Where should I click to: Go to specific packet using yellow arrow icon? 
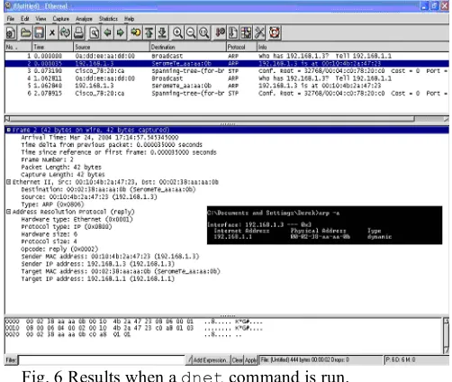pyautogui.click(x=136, y=32)
